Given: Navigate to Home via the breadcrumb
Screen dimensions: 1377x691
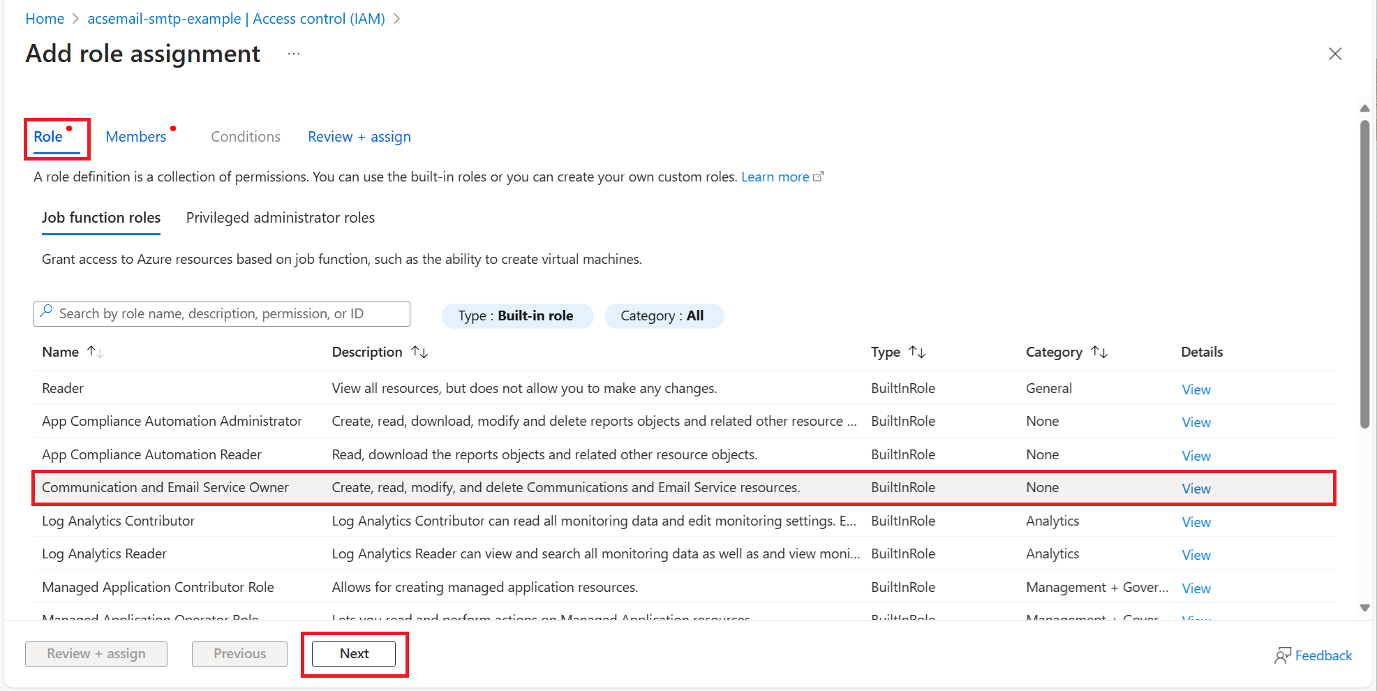Looking at the screenshot, I should [x=44, y=18].
